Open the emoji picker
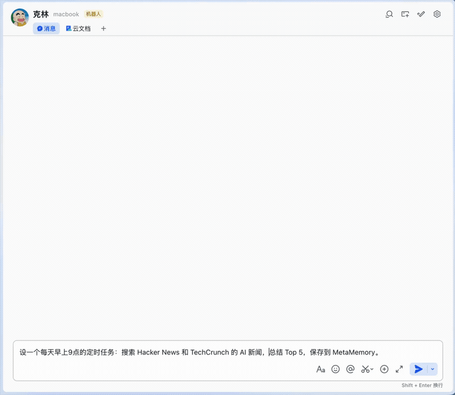Screen dimensions: 455x395 [335, 369]
